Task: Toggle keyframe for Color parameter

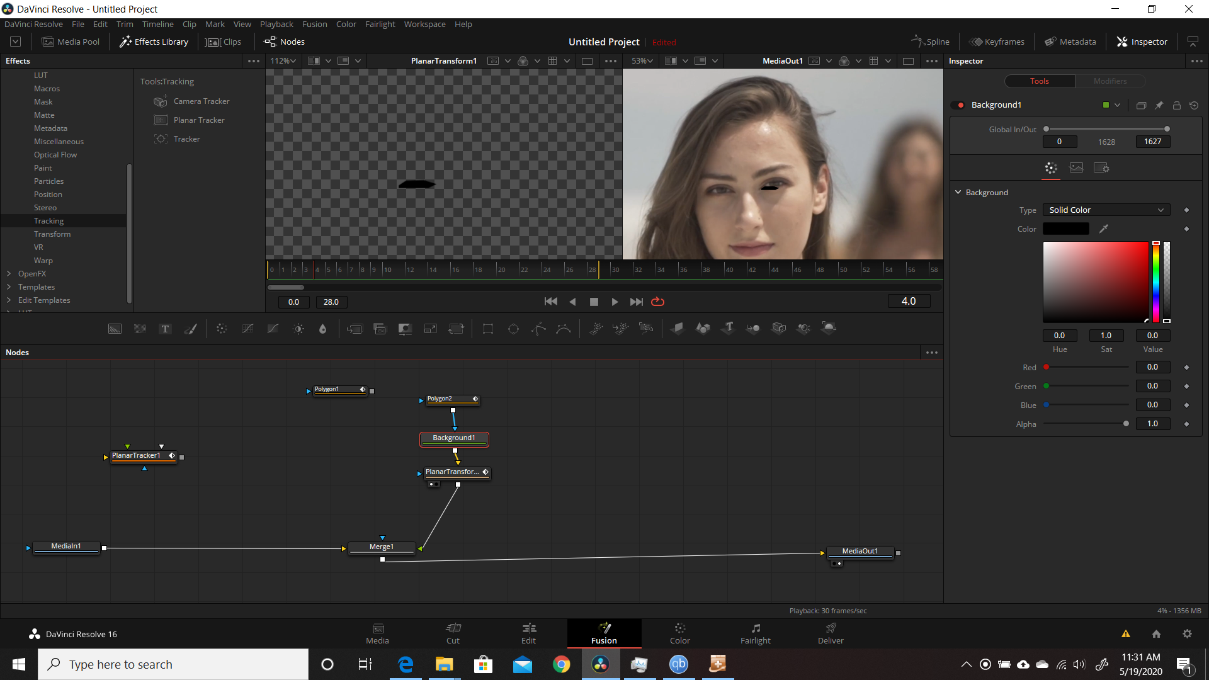Action: click(1186, 229)
